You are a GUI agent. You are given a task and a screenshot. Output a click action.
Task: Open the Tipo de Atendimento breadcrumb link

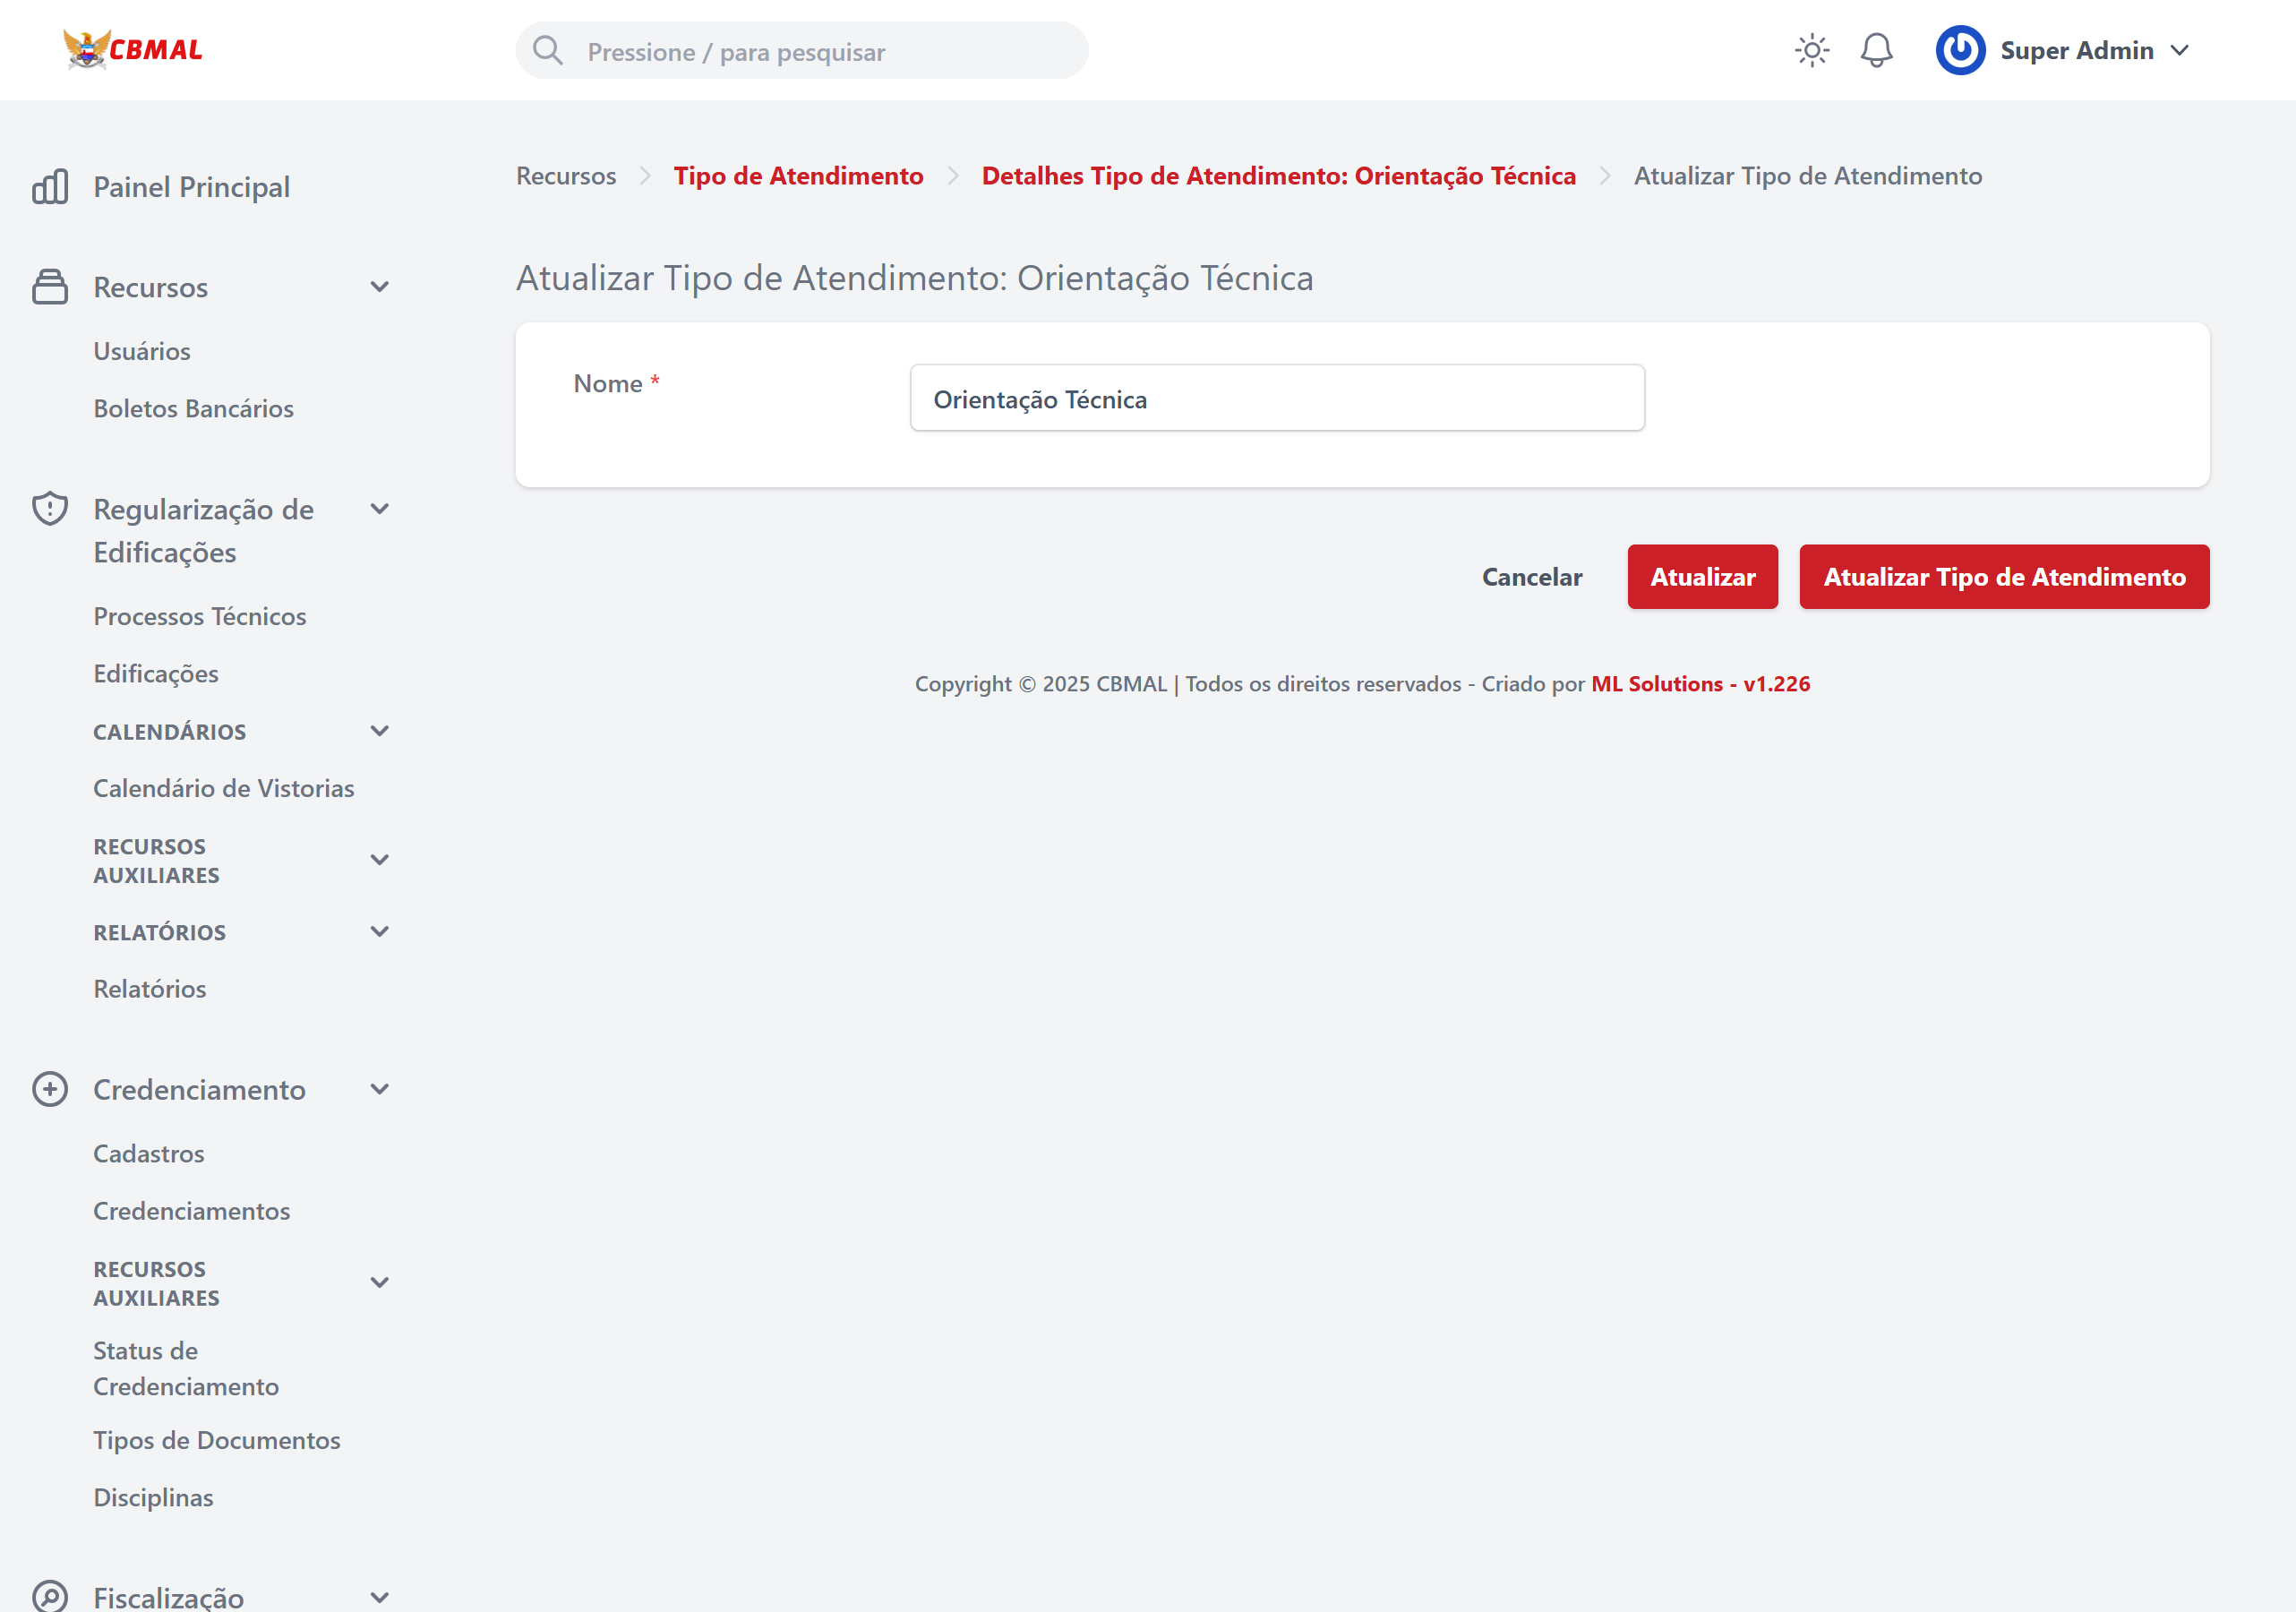799,175
